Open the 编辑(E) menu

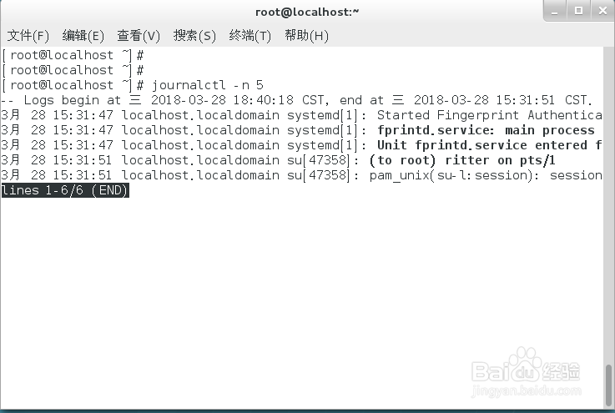tap(83, 36)
